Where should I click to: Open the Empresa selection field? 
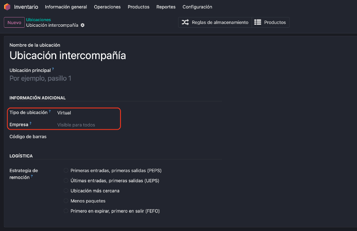tap(88, 125)
